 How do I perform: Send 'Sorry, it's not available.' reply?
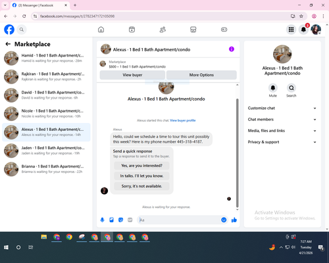(141, 186)
